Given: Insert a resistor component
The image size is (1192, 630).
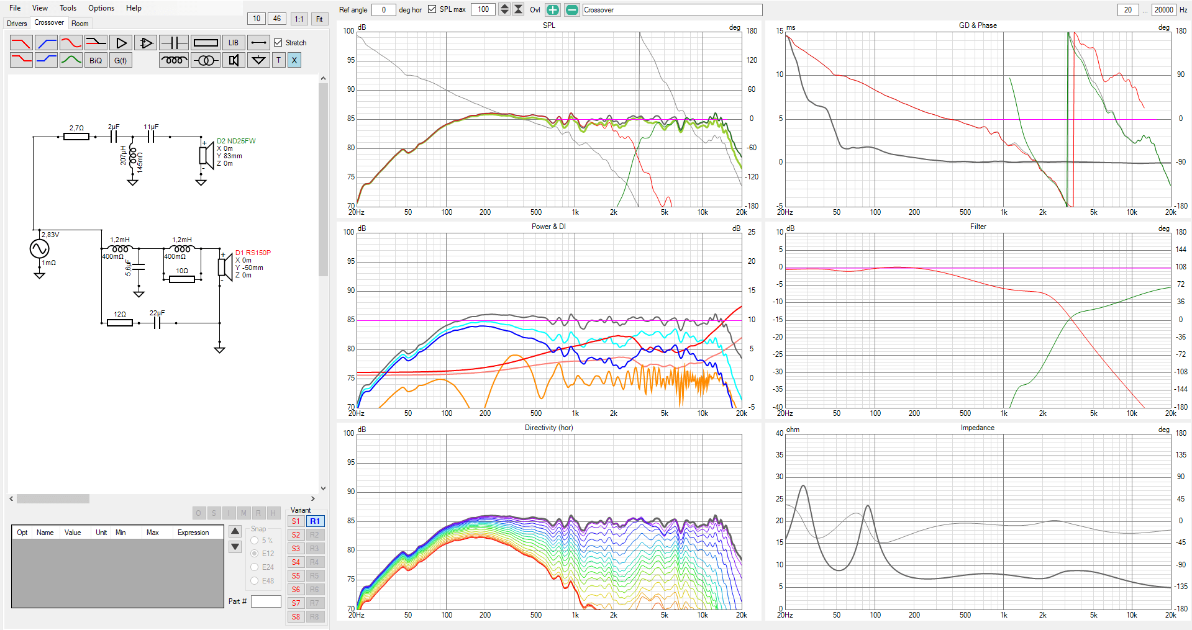Looking at the screenshot, I should coord(206,43).
